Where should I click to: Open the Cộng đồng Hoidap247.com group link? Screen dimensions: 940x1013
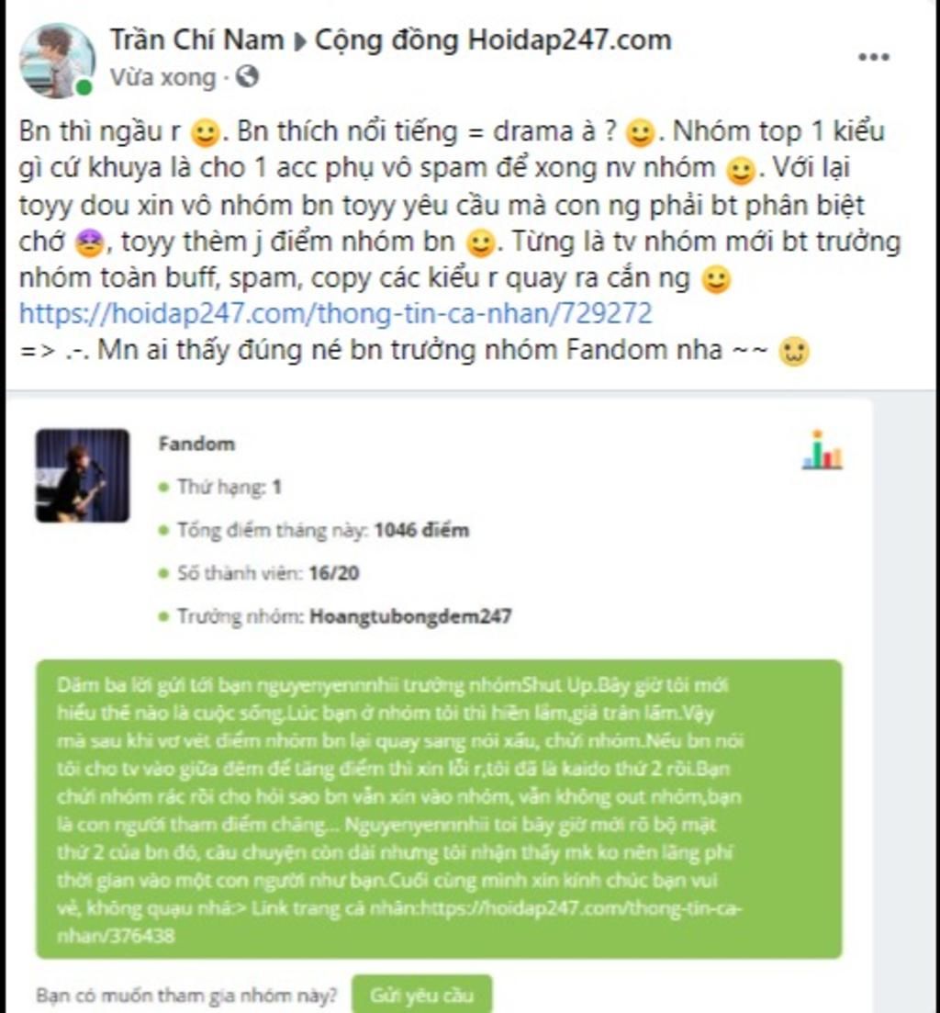pos(493,40)
